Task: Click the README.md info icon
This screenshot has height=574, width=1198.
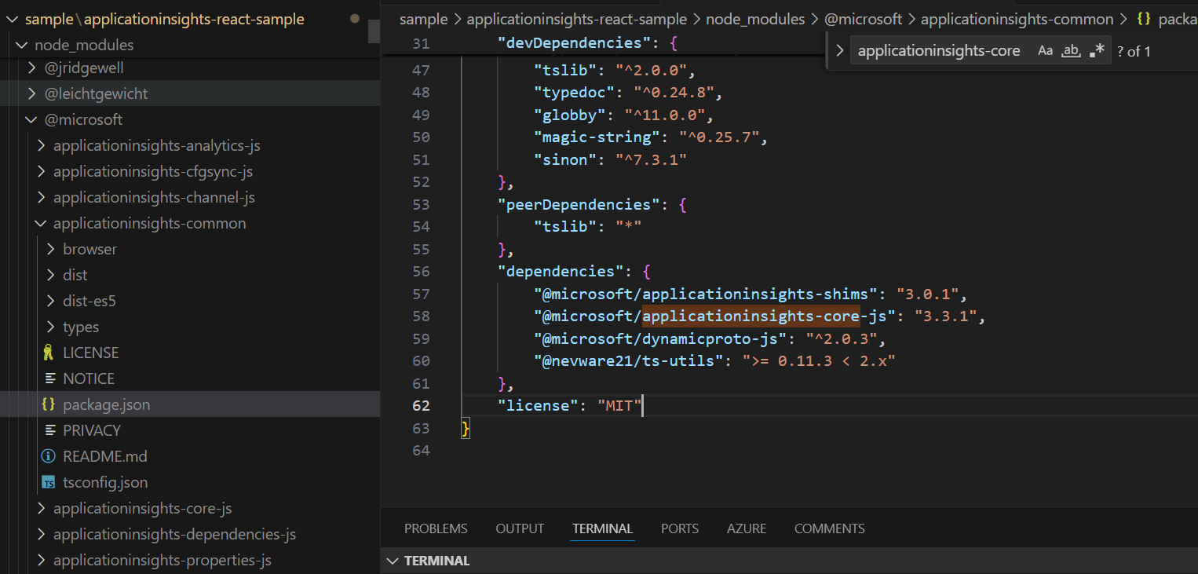Action: coord(49,456)
